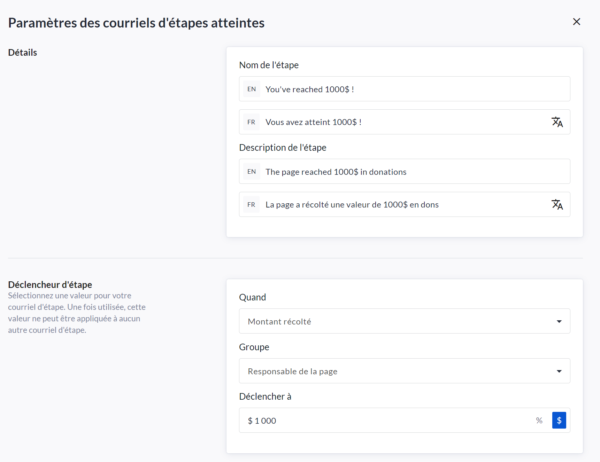Image resolution: width=600 pixels, height=462 pixels.
Task: Click the arrow of the Quand dropdown
Action: click(x=559, y=321)
